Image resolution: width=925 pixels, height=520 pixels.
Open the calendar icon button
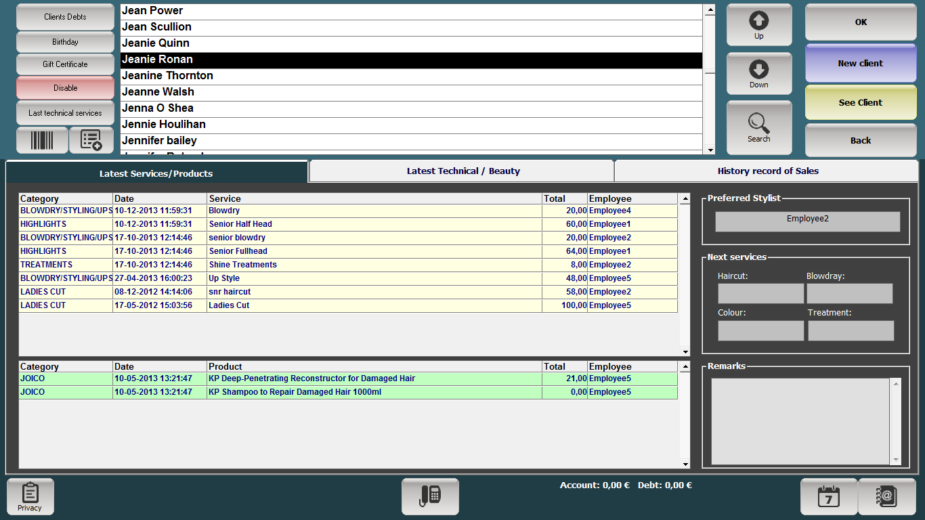point(828,496)
